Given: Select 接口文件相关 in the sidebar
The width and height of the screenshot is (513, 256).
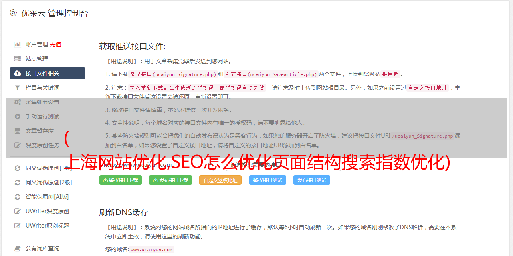Looking at the screenshot, I should 47,73.
